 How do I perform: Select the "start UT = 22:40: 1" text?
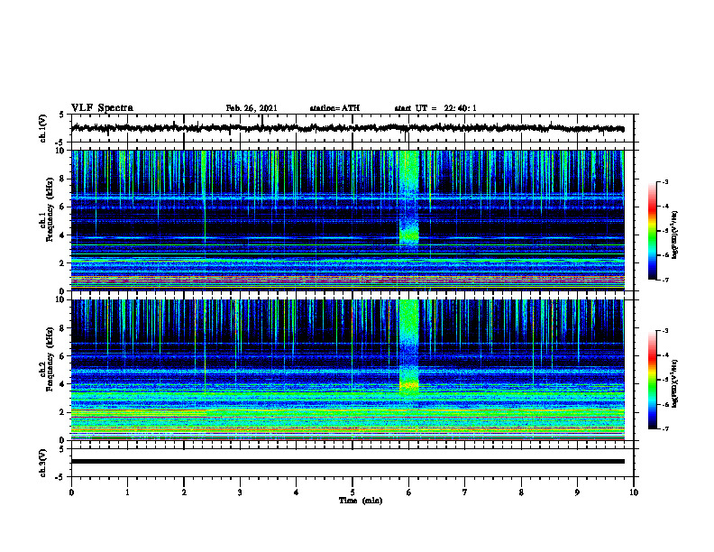click(x=435, y=108)
